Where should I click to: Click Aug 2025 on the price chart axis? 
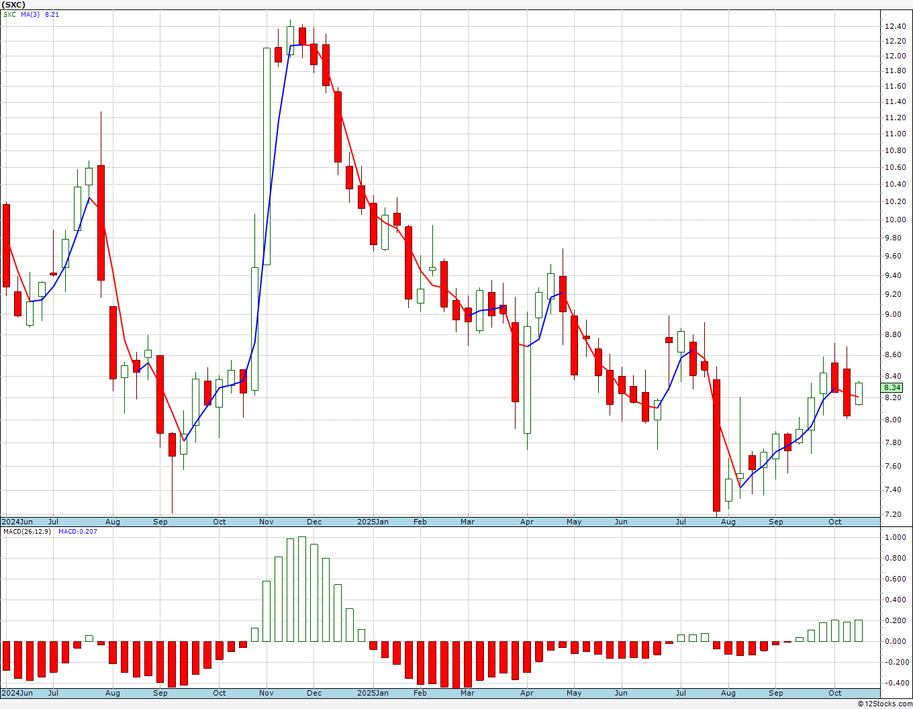click(x=728, y=522)
